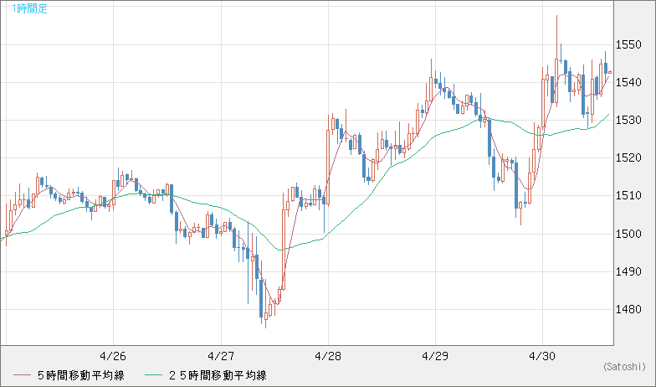Click the 4/30 date label

pos(544,355)
